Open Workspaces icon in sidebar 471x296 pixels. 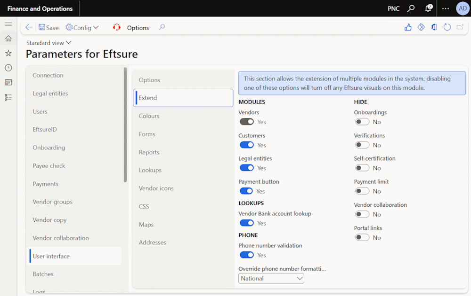(x=8, y=82)
